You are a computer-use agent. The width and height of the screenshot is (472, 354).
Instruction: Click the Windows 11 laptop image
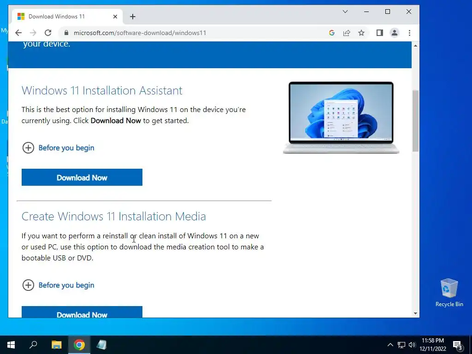pyautogui.click(x=341, y=118)
